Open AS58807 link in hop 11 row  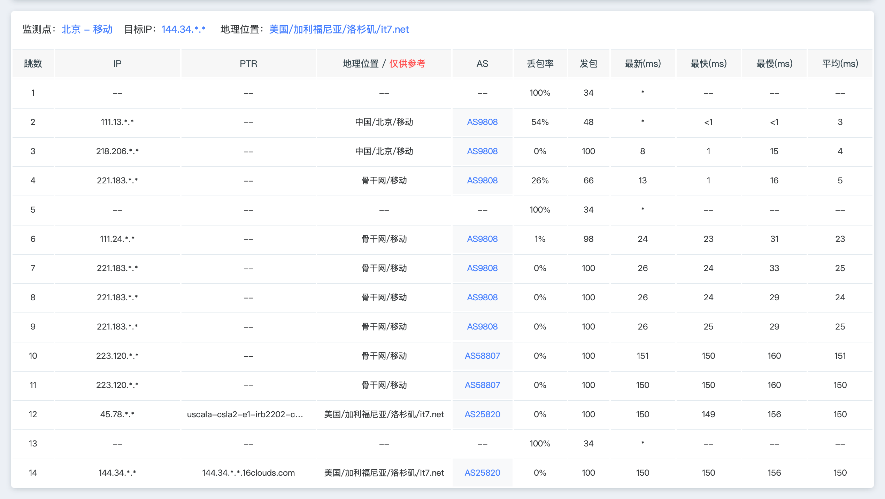click(x=482, y=385)
